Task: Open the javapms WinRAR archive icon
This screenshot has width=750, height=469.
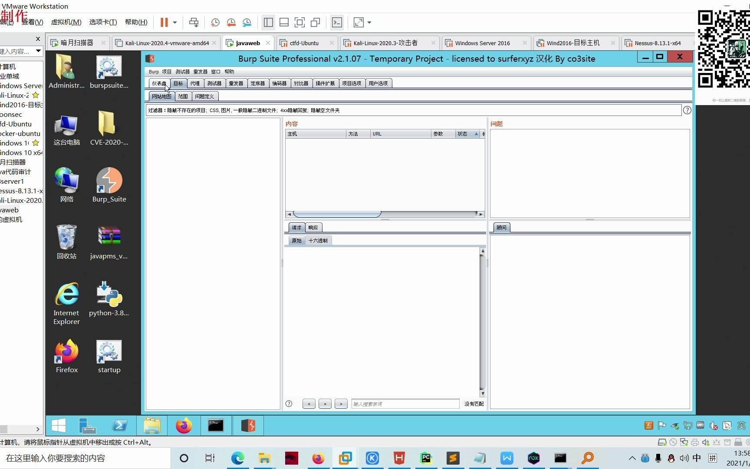Action: click(x=109, y=242)
